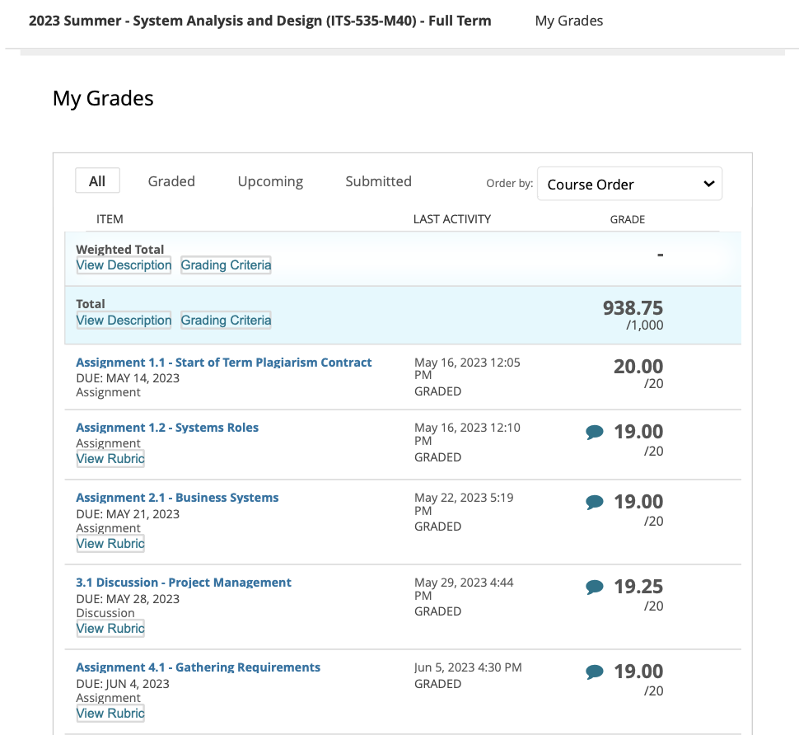
Task: View feedback bubble for Assignment 4.1
Action: [594, 672]
